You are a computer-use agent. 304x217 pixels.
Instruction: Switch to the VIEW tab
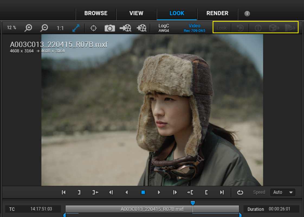[x=136, y=13]
